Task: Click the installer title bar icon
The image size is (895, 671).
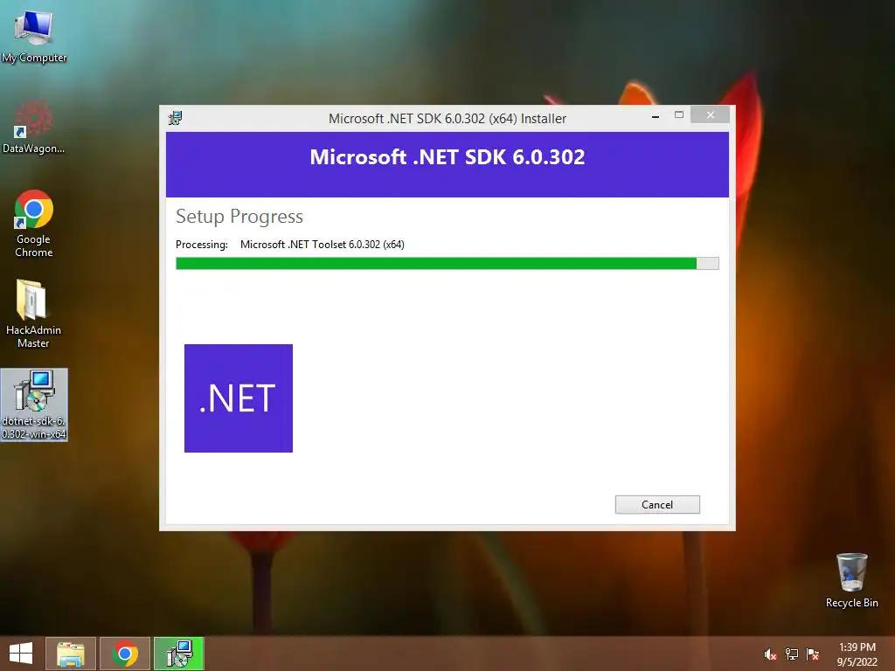Action: point(175,118)
